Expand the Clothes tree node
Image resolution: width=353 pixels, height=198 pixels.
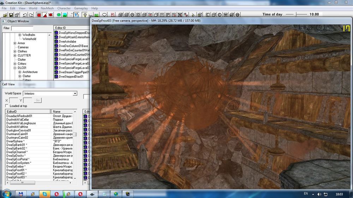click(15, 51)
